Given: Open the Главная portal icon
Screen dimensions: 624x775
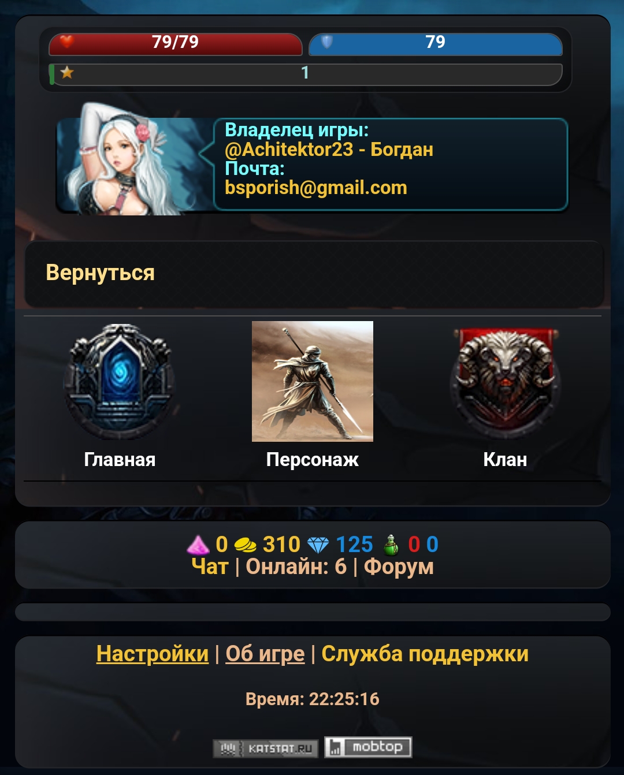Looking at the screenshot, I should click(x=120, y=382).
